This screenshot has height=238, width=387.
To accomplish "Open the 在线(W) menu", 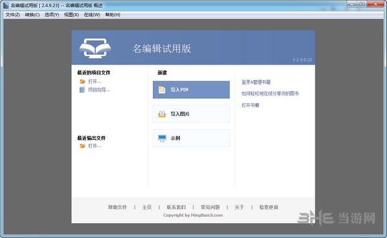I will [92, 15].
